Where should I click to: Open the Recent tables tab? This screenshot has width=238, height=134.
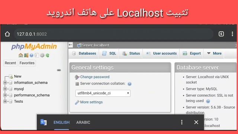point(10,63)
